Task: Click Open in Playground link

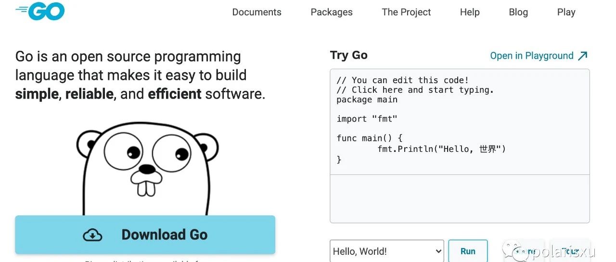Action: [x=531, y=56]
